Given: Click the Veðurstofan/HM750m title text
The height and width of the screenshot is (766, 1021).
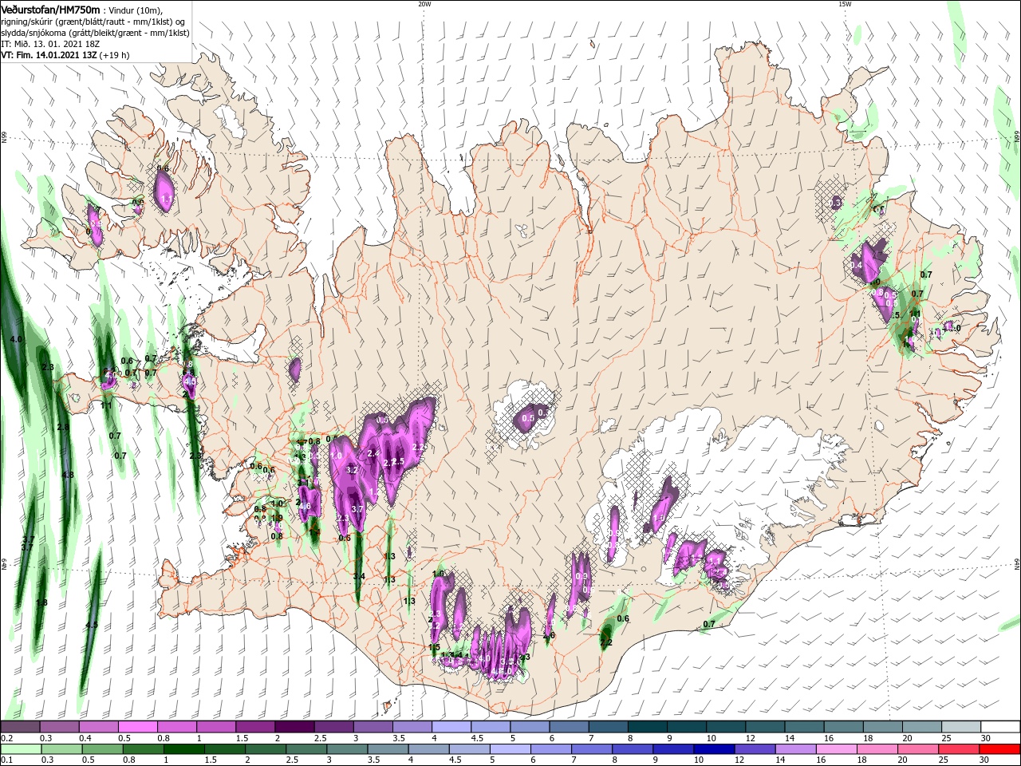Looking at the screenshot, I should [x=50, y=9].
